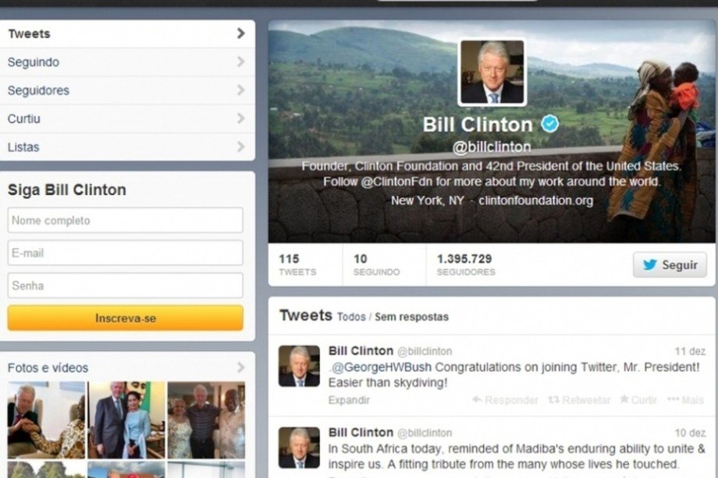
Task: Open the Mais options on first tweet
Action: 685,400
